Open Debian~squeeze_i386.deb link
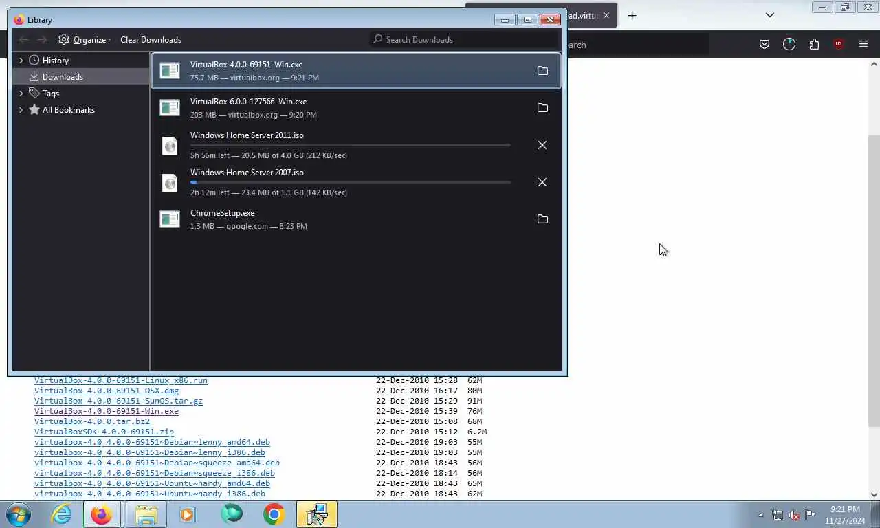The image size is (880, 528). click(155, 473)
